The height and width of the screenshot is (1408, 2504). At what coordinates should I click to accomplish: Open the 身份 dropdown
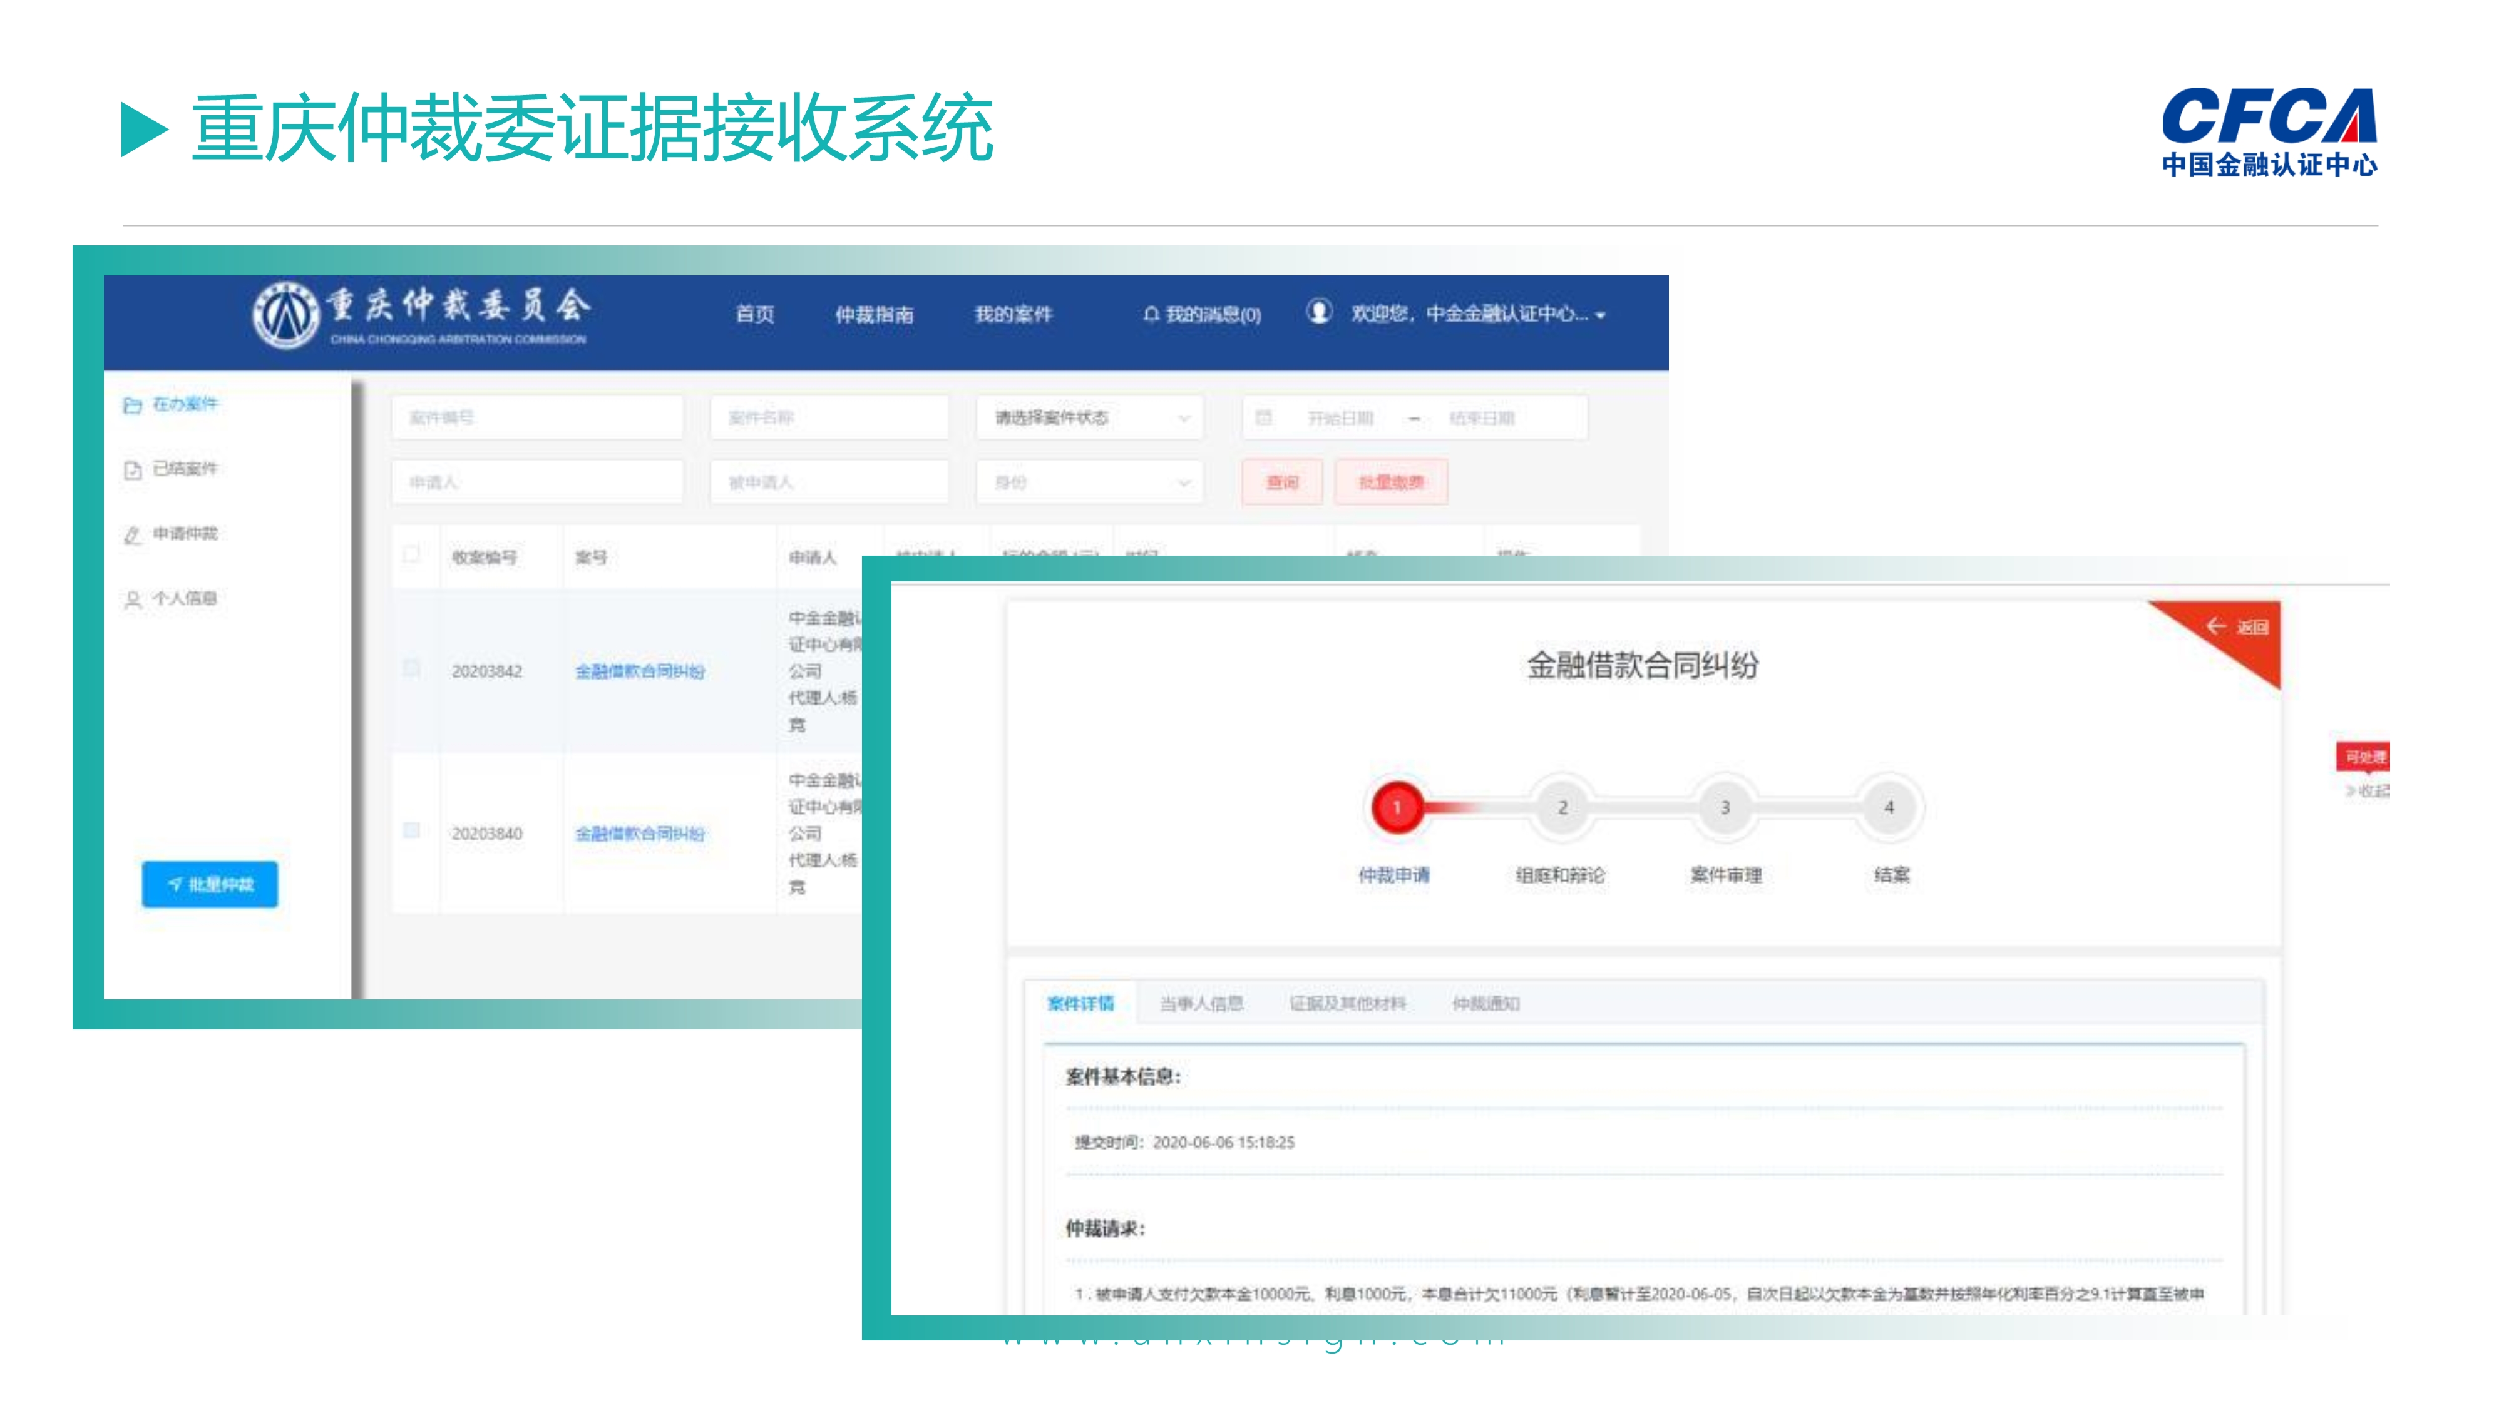[1089, 482]
